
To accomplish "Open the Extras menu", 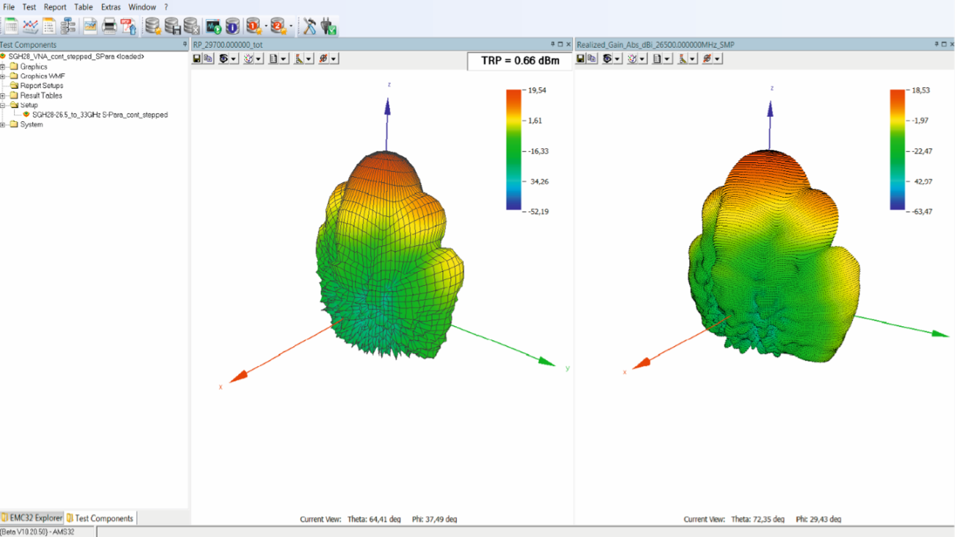I will (111, 7).
